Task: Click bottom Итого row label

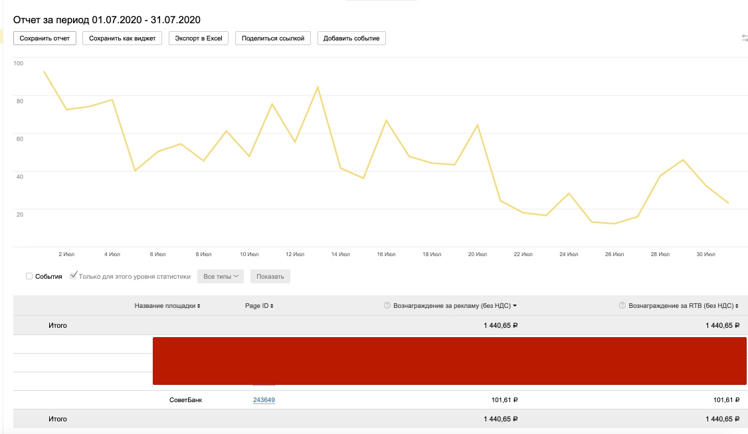Action: (x=58, y=419)
